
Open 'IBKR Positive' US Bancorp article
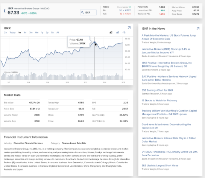click(x=167, y=64)
